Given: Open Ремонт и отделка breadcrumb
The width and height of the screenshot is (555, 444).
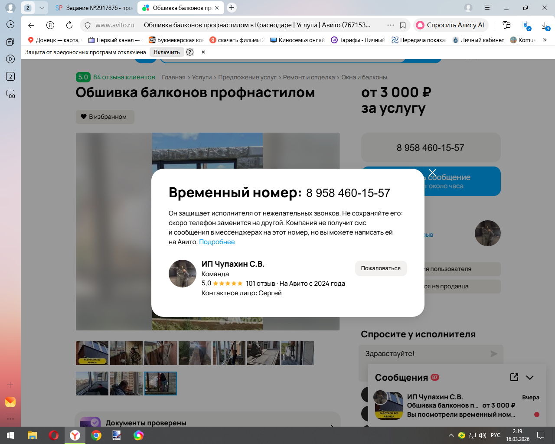Looking at the screenshot, I should [x=309, y=77].
